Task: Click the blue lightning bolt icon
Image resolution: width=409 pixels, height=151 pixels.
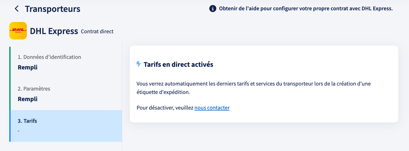Action: (x=139, y=64)
